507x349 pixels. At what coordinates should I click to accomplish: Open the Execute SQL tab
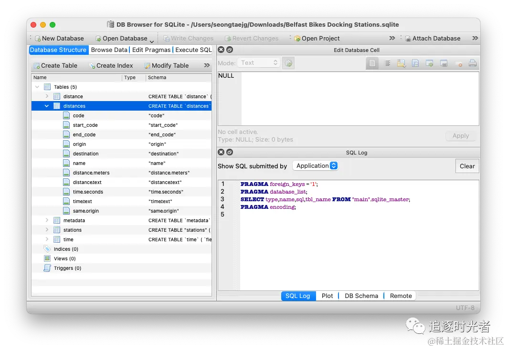click(193, 50)
